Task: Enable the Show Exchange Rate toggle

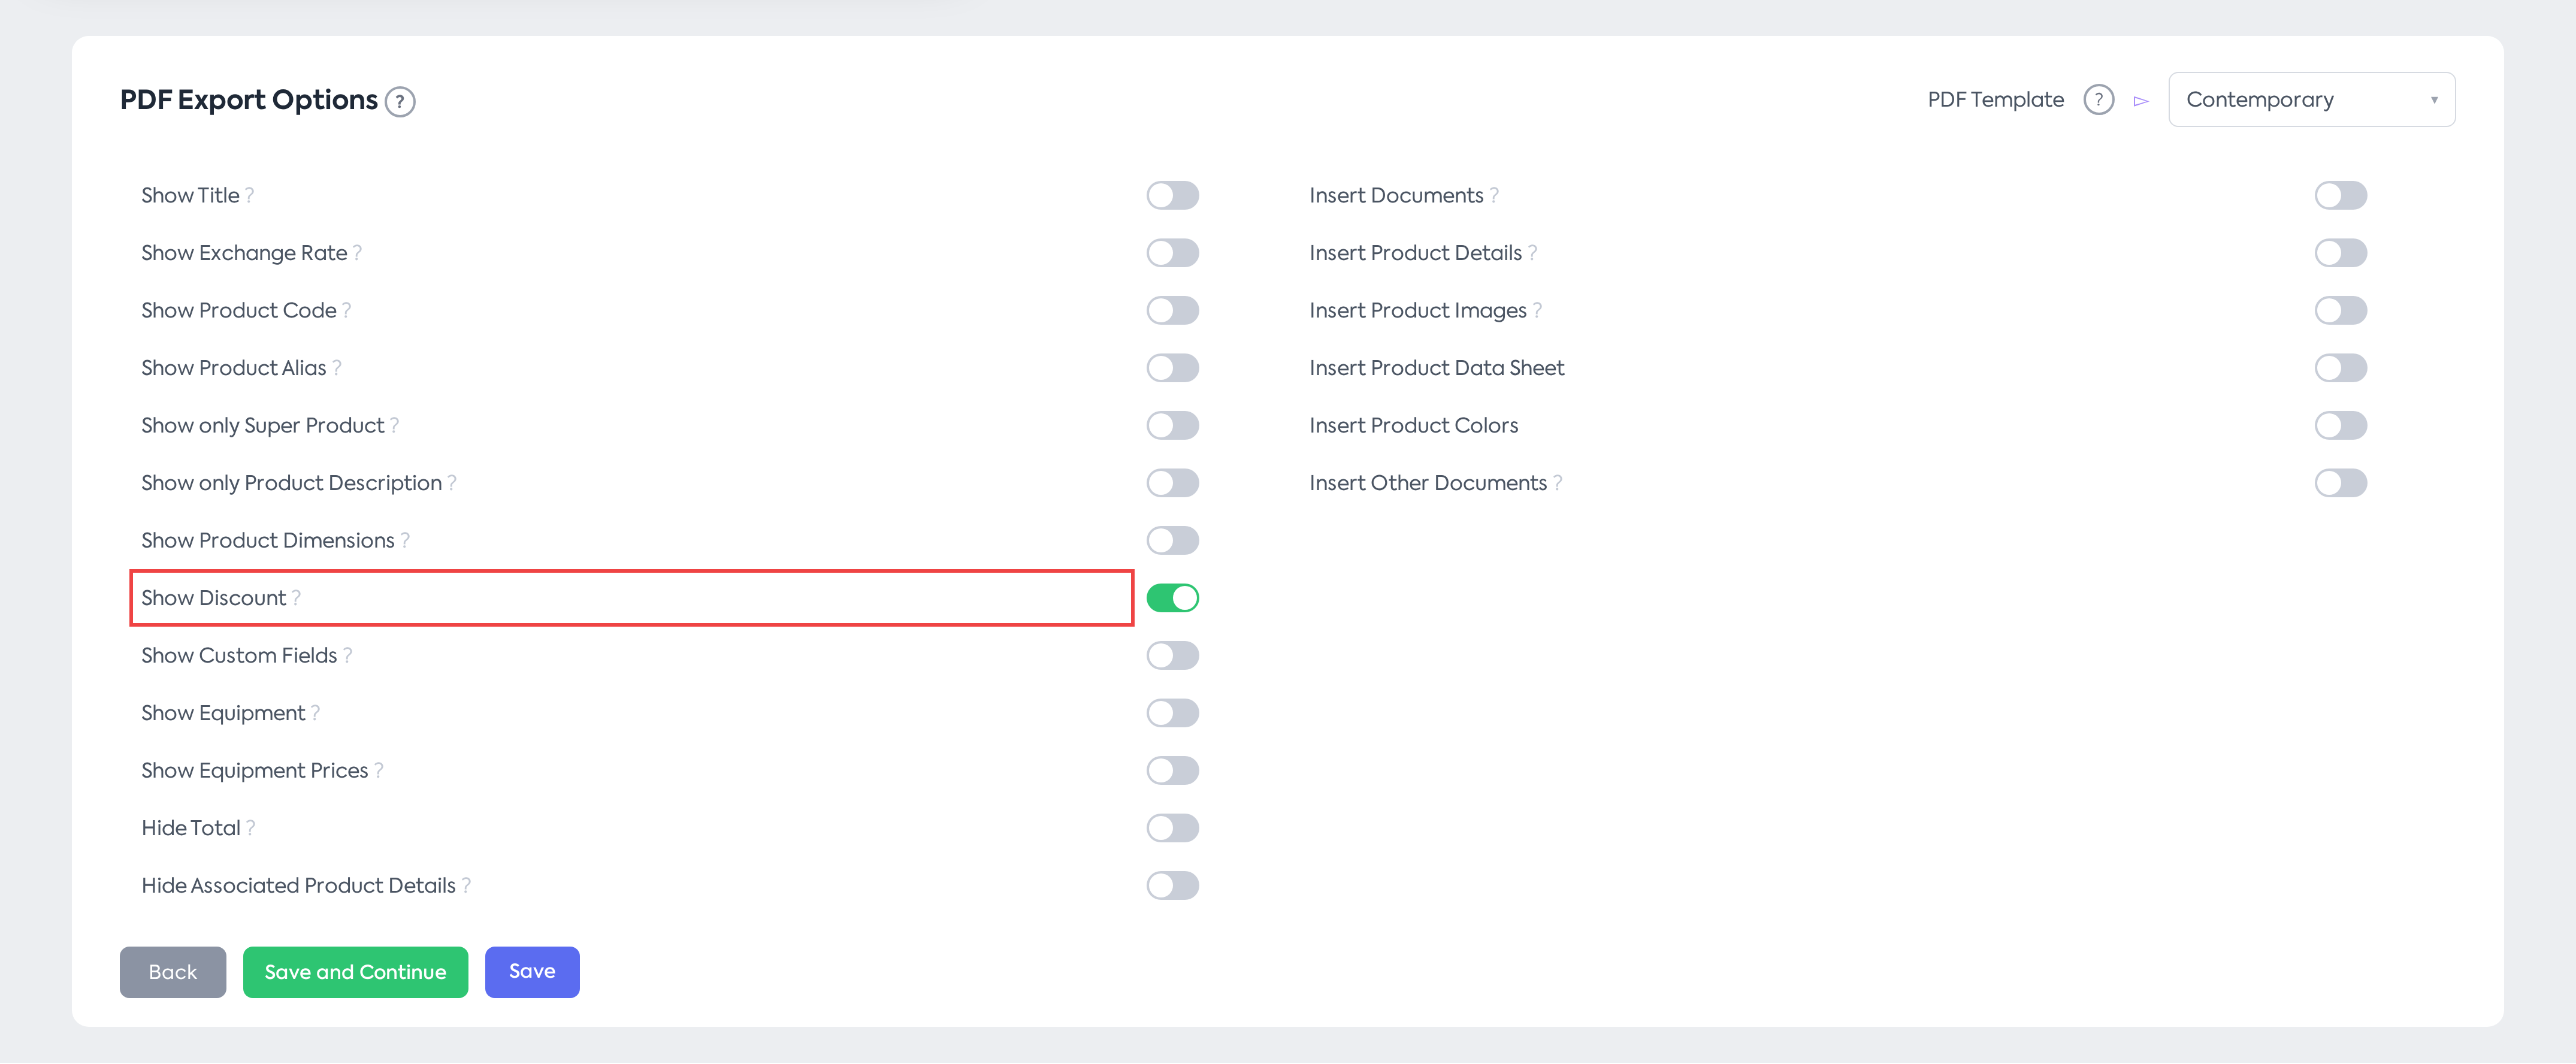Action: coord(1172,253)
